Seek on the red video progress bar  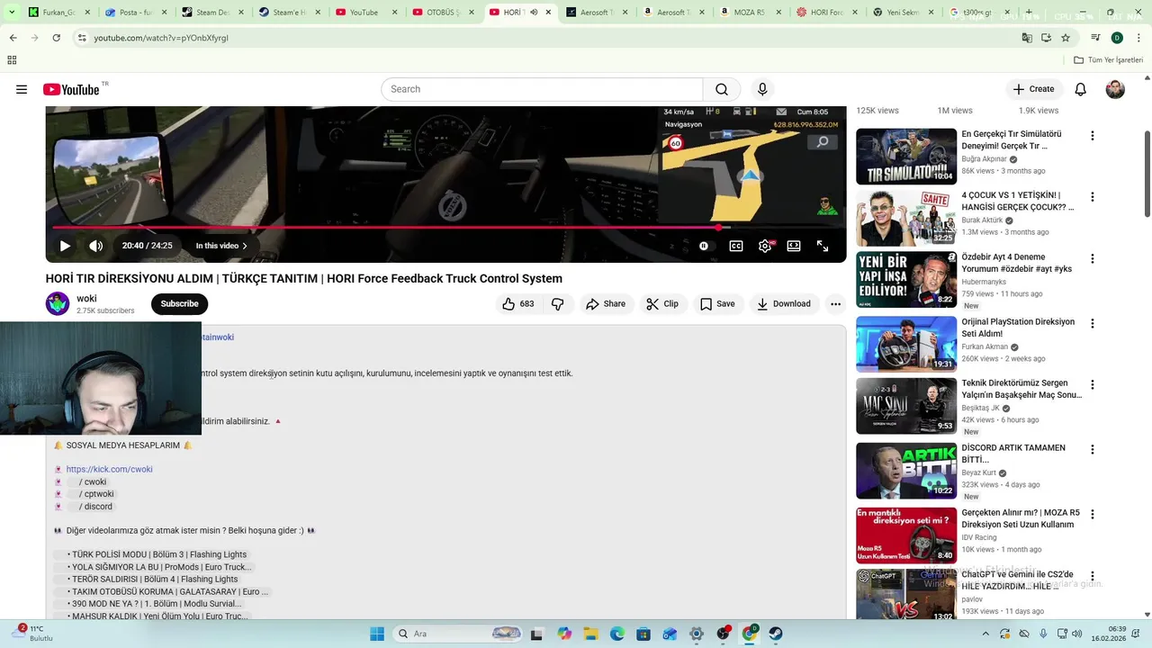[x=446, y=228]
